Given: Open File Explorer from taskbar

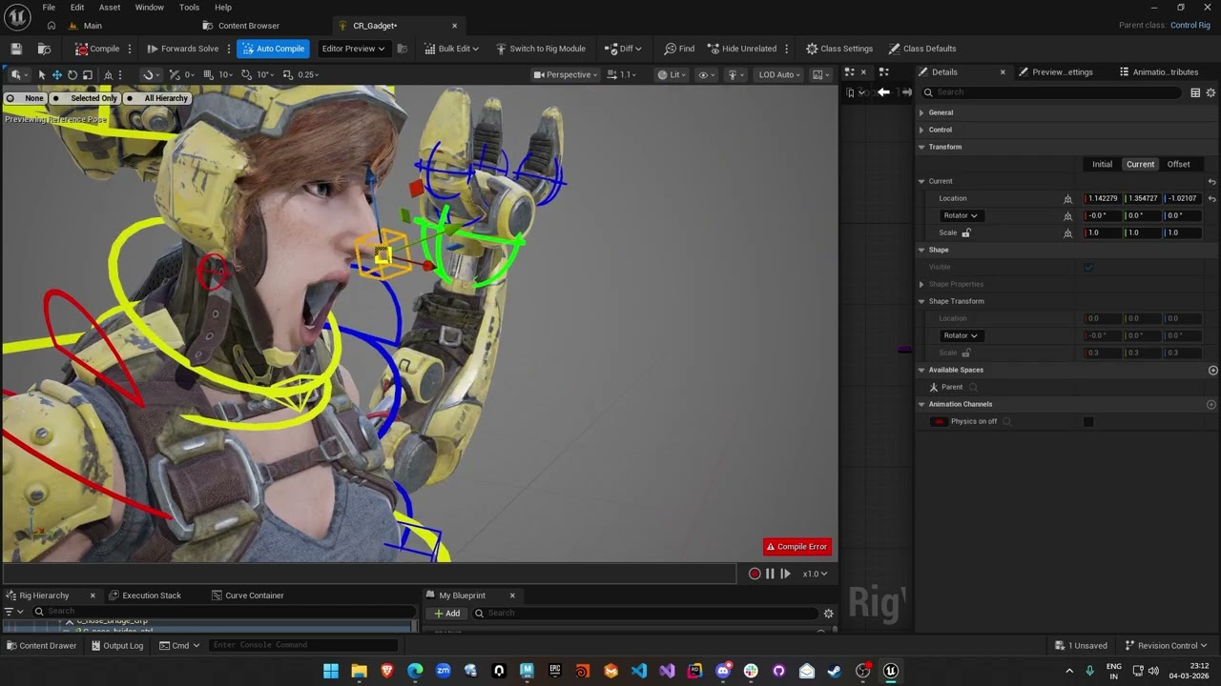Looking at the screenshot, I should [359, 671].
